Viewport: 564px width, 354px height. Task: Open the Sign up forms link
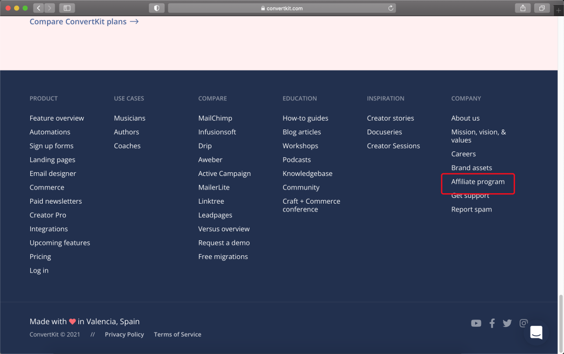point(51,146)
